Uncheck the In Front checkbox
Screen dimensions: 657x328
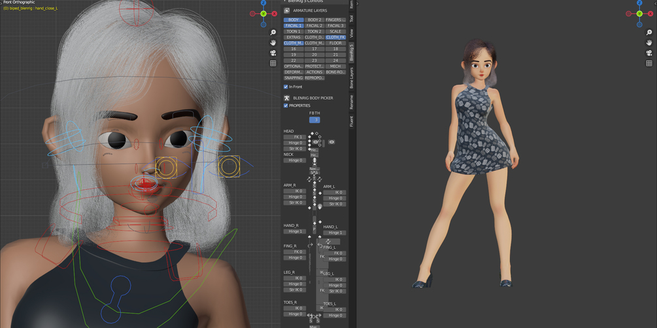click(x=286, y=87)
